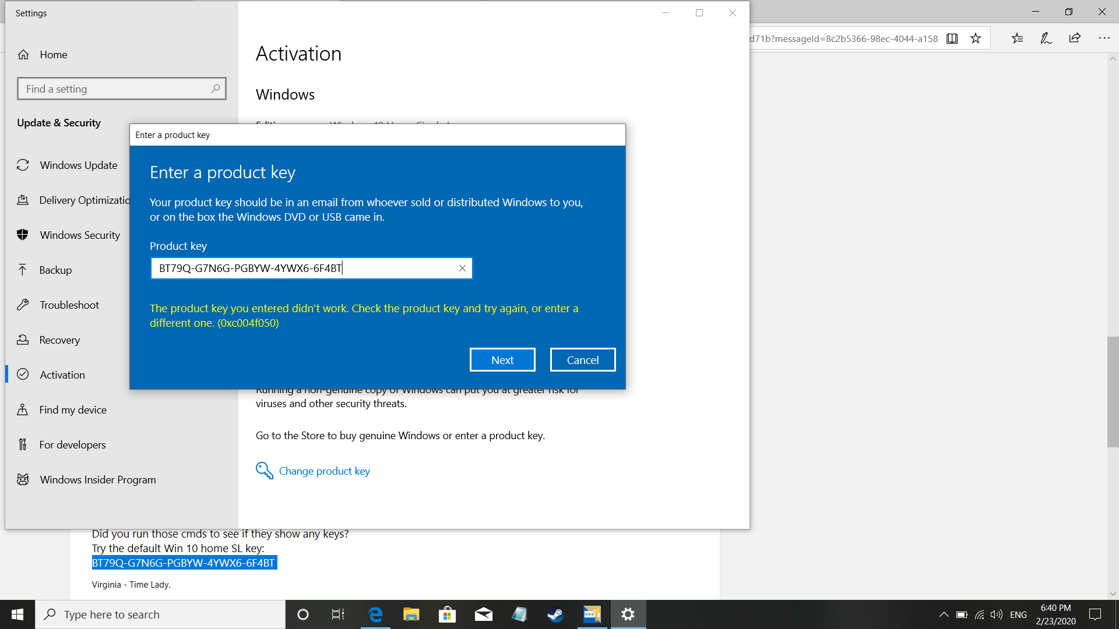Cancel the product key dialog
The image size is (1119, 629).
tap(583, 360)
